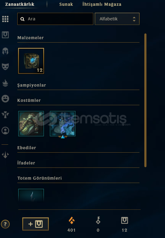Select the Zanaatkârlık tab

coord(20,4)
